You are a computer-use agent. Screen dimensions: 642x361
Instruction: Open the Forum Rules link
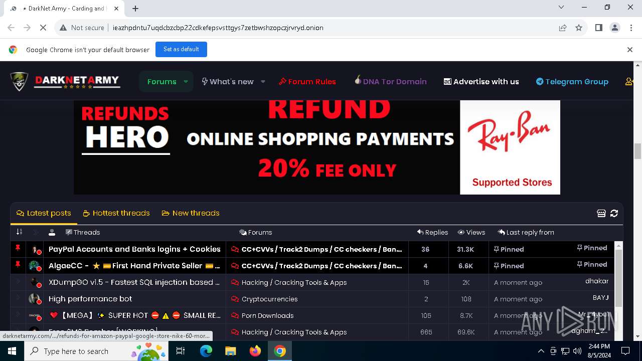(307, 82)
